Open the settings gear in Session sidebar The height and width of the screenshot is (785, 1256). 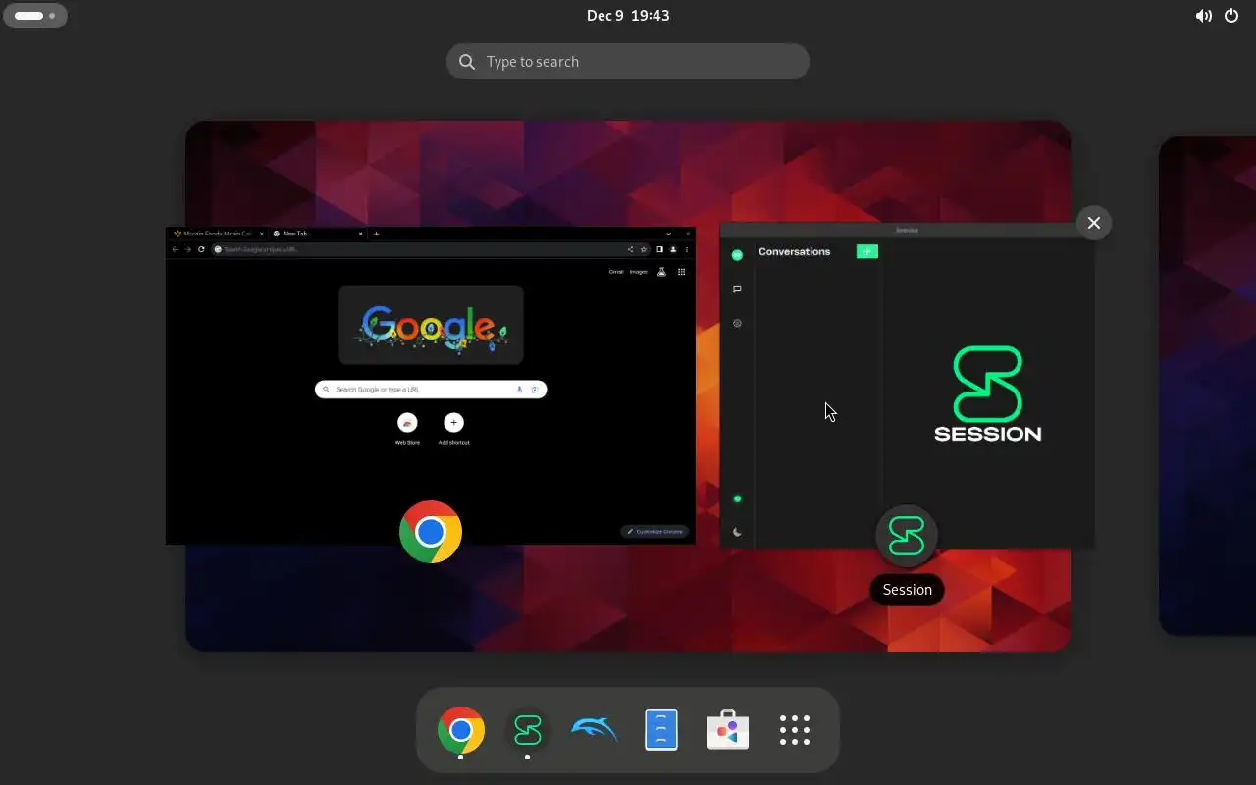(737, 323)
